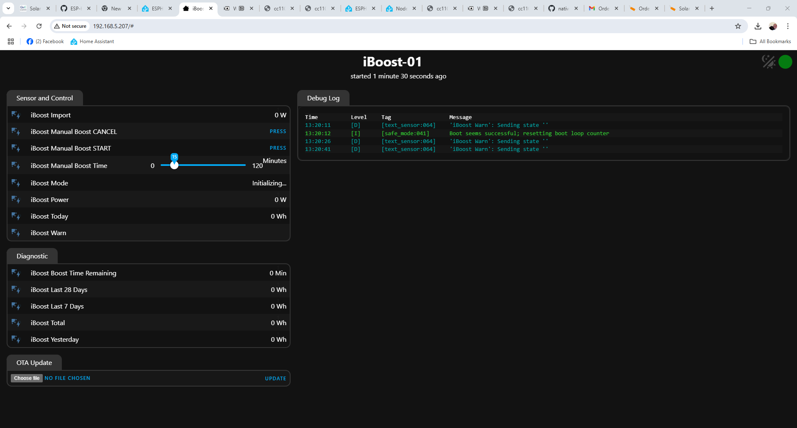Close the active iBoost browser tab

(211, 8)
